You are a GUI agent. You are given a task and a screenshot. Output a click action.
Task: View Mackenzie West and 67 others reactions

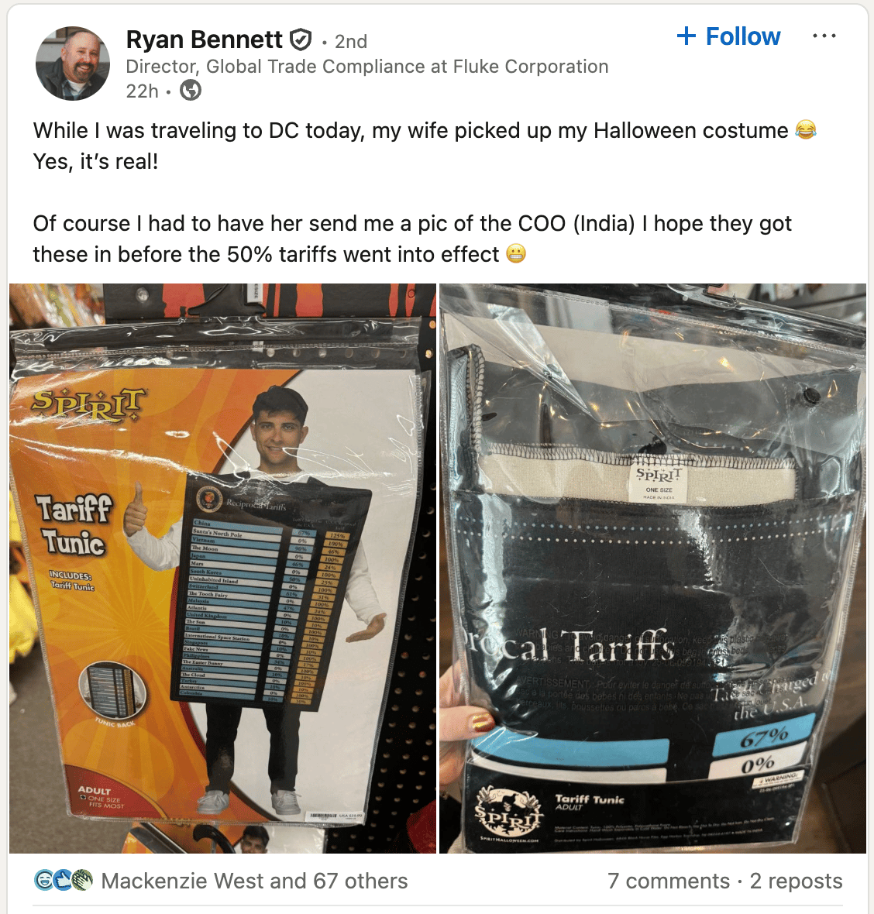pos(254,881)
